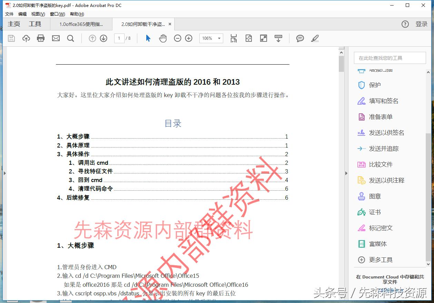The width and height of the screenshot is (434, 303).
Task: Activate the blue selection arrow tool
Action: coord(148,38)
